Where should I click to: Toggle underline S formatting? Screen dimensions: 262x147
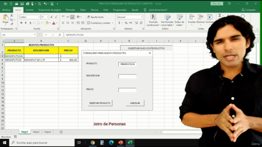point(30,23)
